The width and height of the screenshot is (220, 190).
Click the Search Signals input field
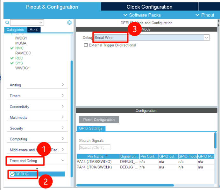(95, 147)
